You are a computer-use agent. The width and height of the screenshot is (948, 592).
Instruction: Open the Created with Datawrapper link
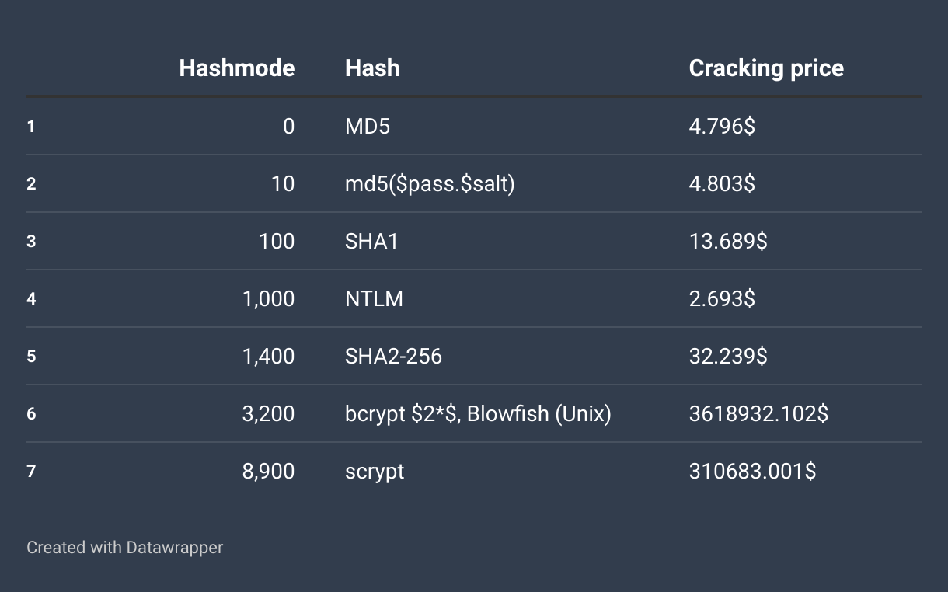point(124,548)
